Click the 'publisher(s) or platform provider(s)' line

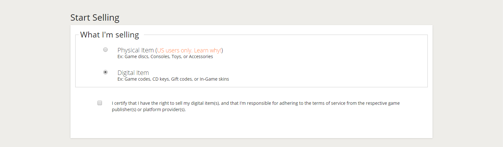pos(149,110)
